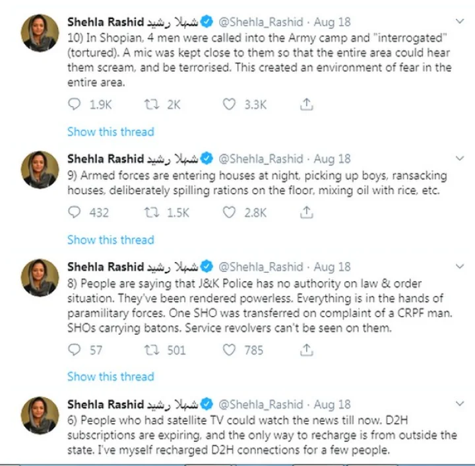The image size is (475, 466).
Task: Like the J&K Police tweet with 785 likes
Action: 229,350
